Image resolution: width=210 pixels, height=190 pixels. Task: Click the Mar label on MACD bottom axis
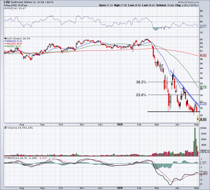point(157,188)
